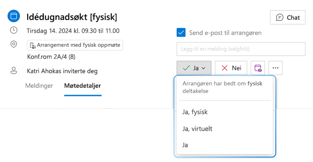Click the optional message input field
Screen dimensions: 313x162
pyautogui.click(x=241, y=49)
